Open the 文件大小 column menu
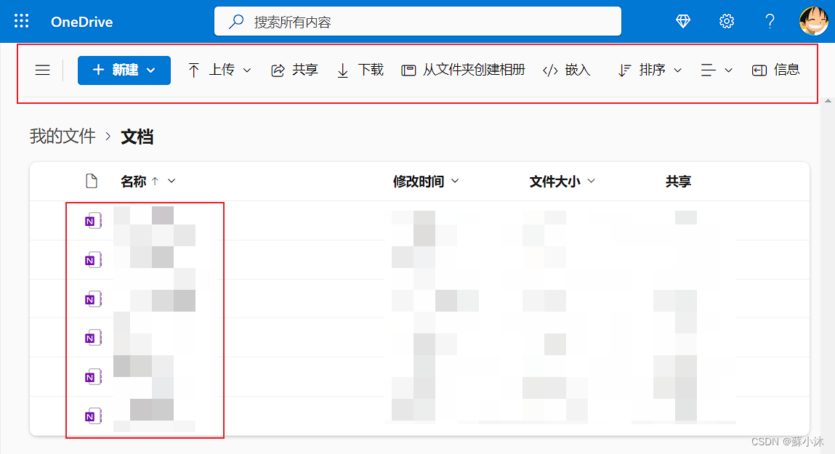835x454 pixels. (591, 181)
